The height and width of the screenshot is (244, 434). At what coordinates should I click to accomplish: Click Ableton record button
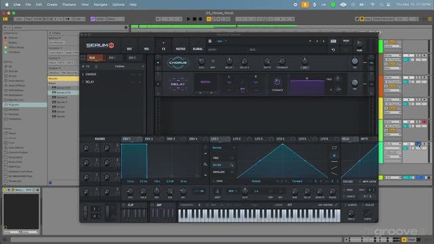[201, 19]
